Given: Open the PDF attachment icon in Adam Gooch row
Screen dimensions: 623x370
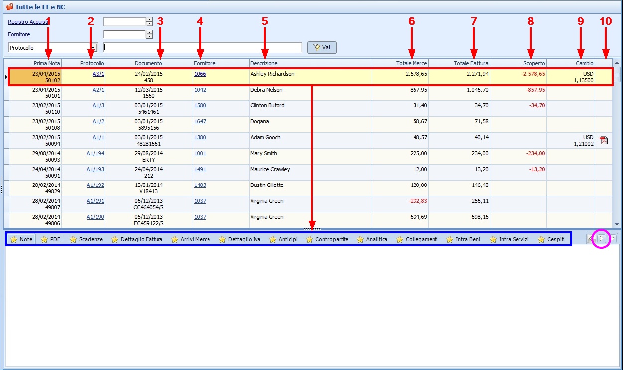Looking at the screenshot, I should pyautogui.click(x=604, y=140).
